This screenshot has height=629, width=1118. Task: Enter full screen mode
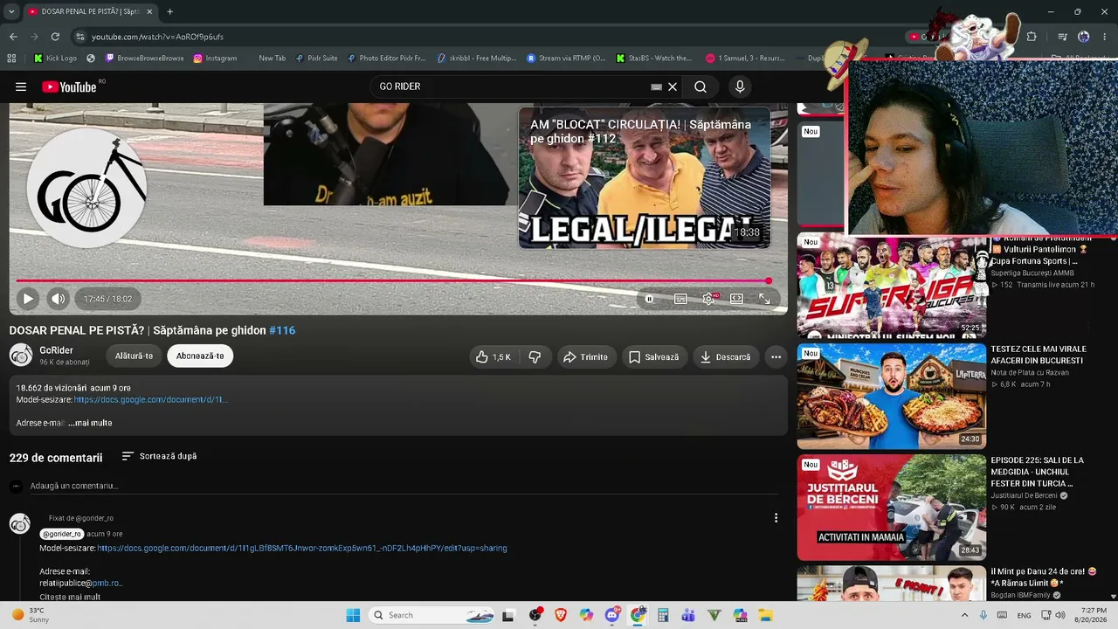[x=764, y=299]
